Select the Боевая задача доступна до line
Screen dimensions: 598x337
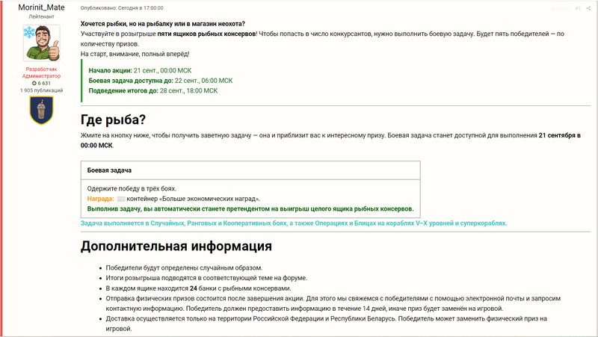click(161, 81)
